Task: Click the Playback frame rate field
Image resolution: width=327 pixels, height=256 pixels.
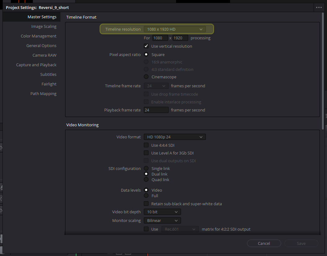Action: [x=156, y=110]
